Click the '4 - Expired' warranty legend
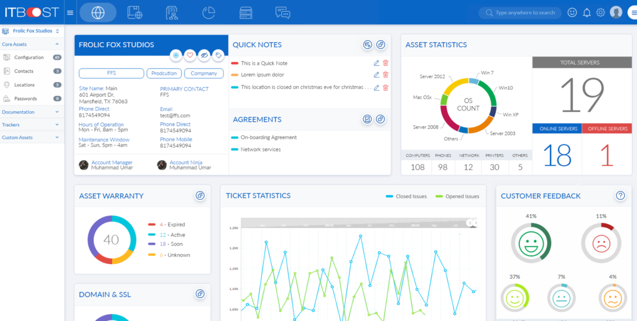Screen dimensions: 637x321 [x=167, y=225]
